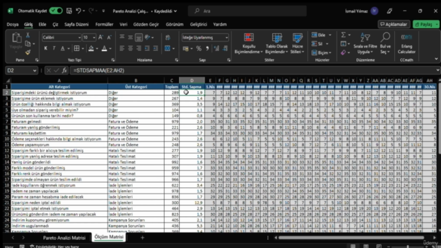Viewport: 441px width, 248px height.
Task: Click the Save icon in title bar
Action: (x=69, y=11)
